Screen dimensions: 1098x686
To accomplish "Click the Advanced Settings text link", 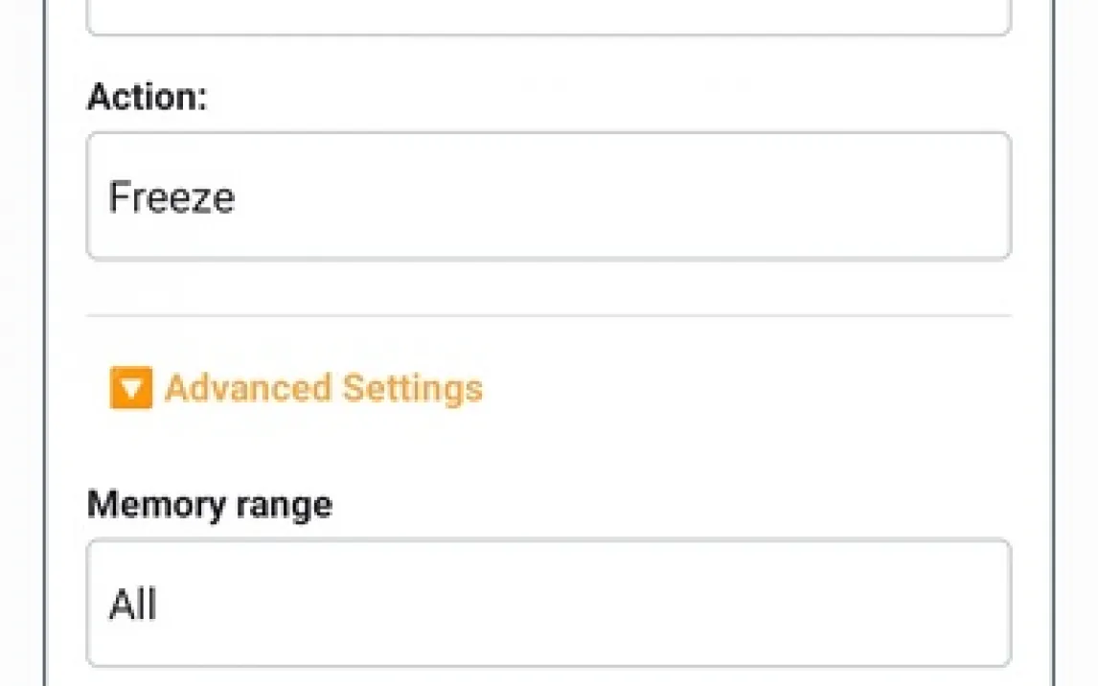I will pyautogui.click(x=323, y=388).
